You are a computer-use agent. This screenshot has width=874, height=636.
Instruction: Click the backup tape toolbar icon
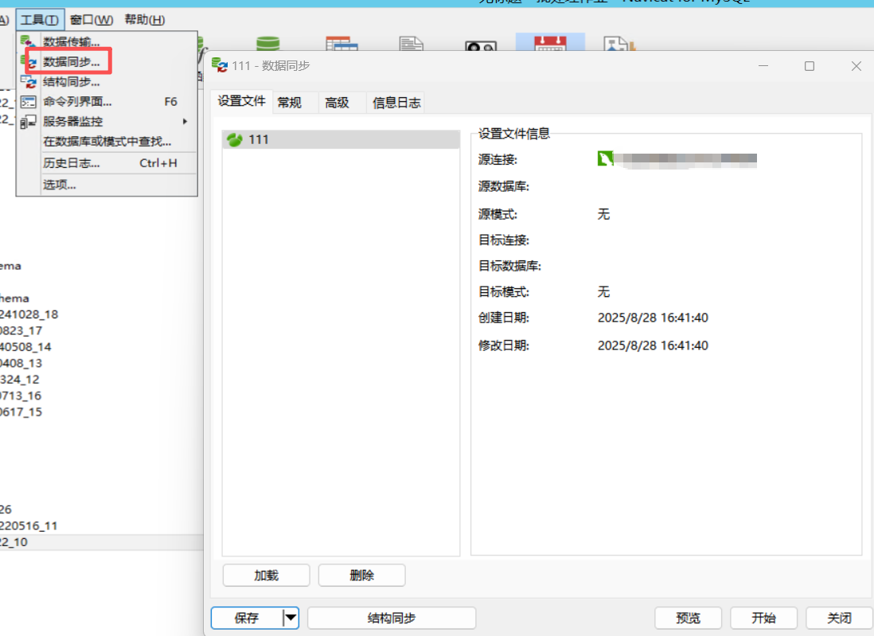click(481, 45)
